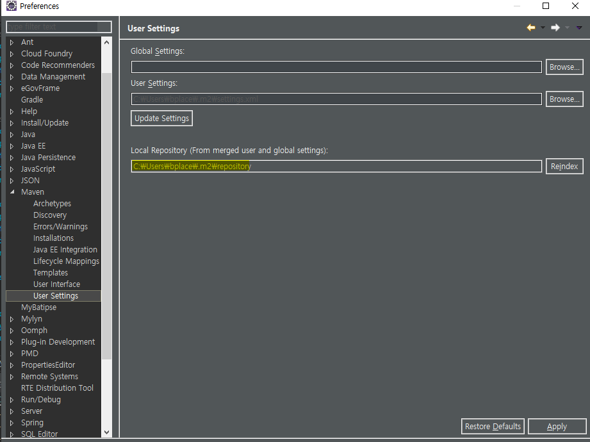Browse for User Settings file

[x=564, y=99]
